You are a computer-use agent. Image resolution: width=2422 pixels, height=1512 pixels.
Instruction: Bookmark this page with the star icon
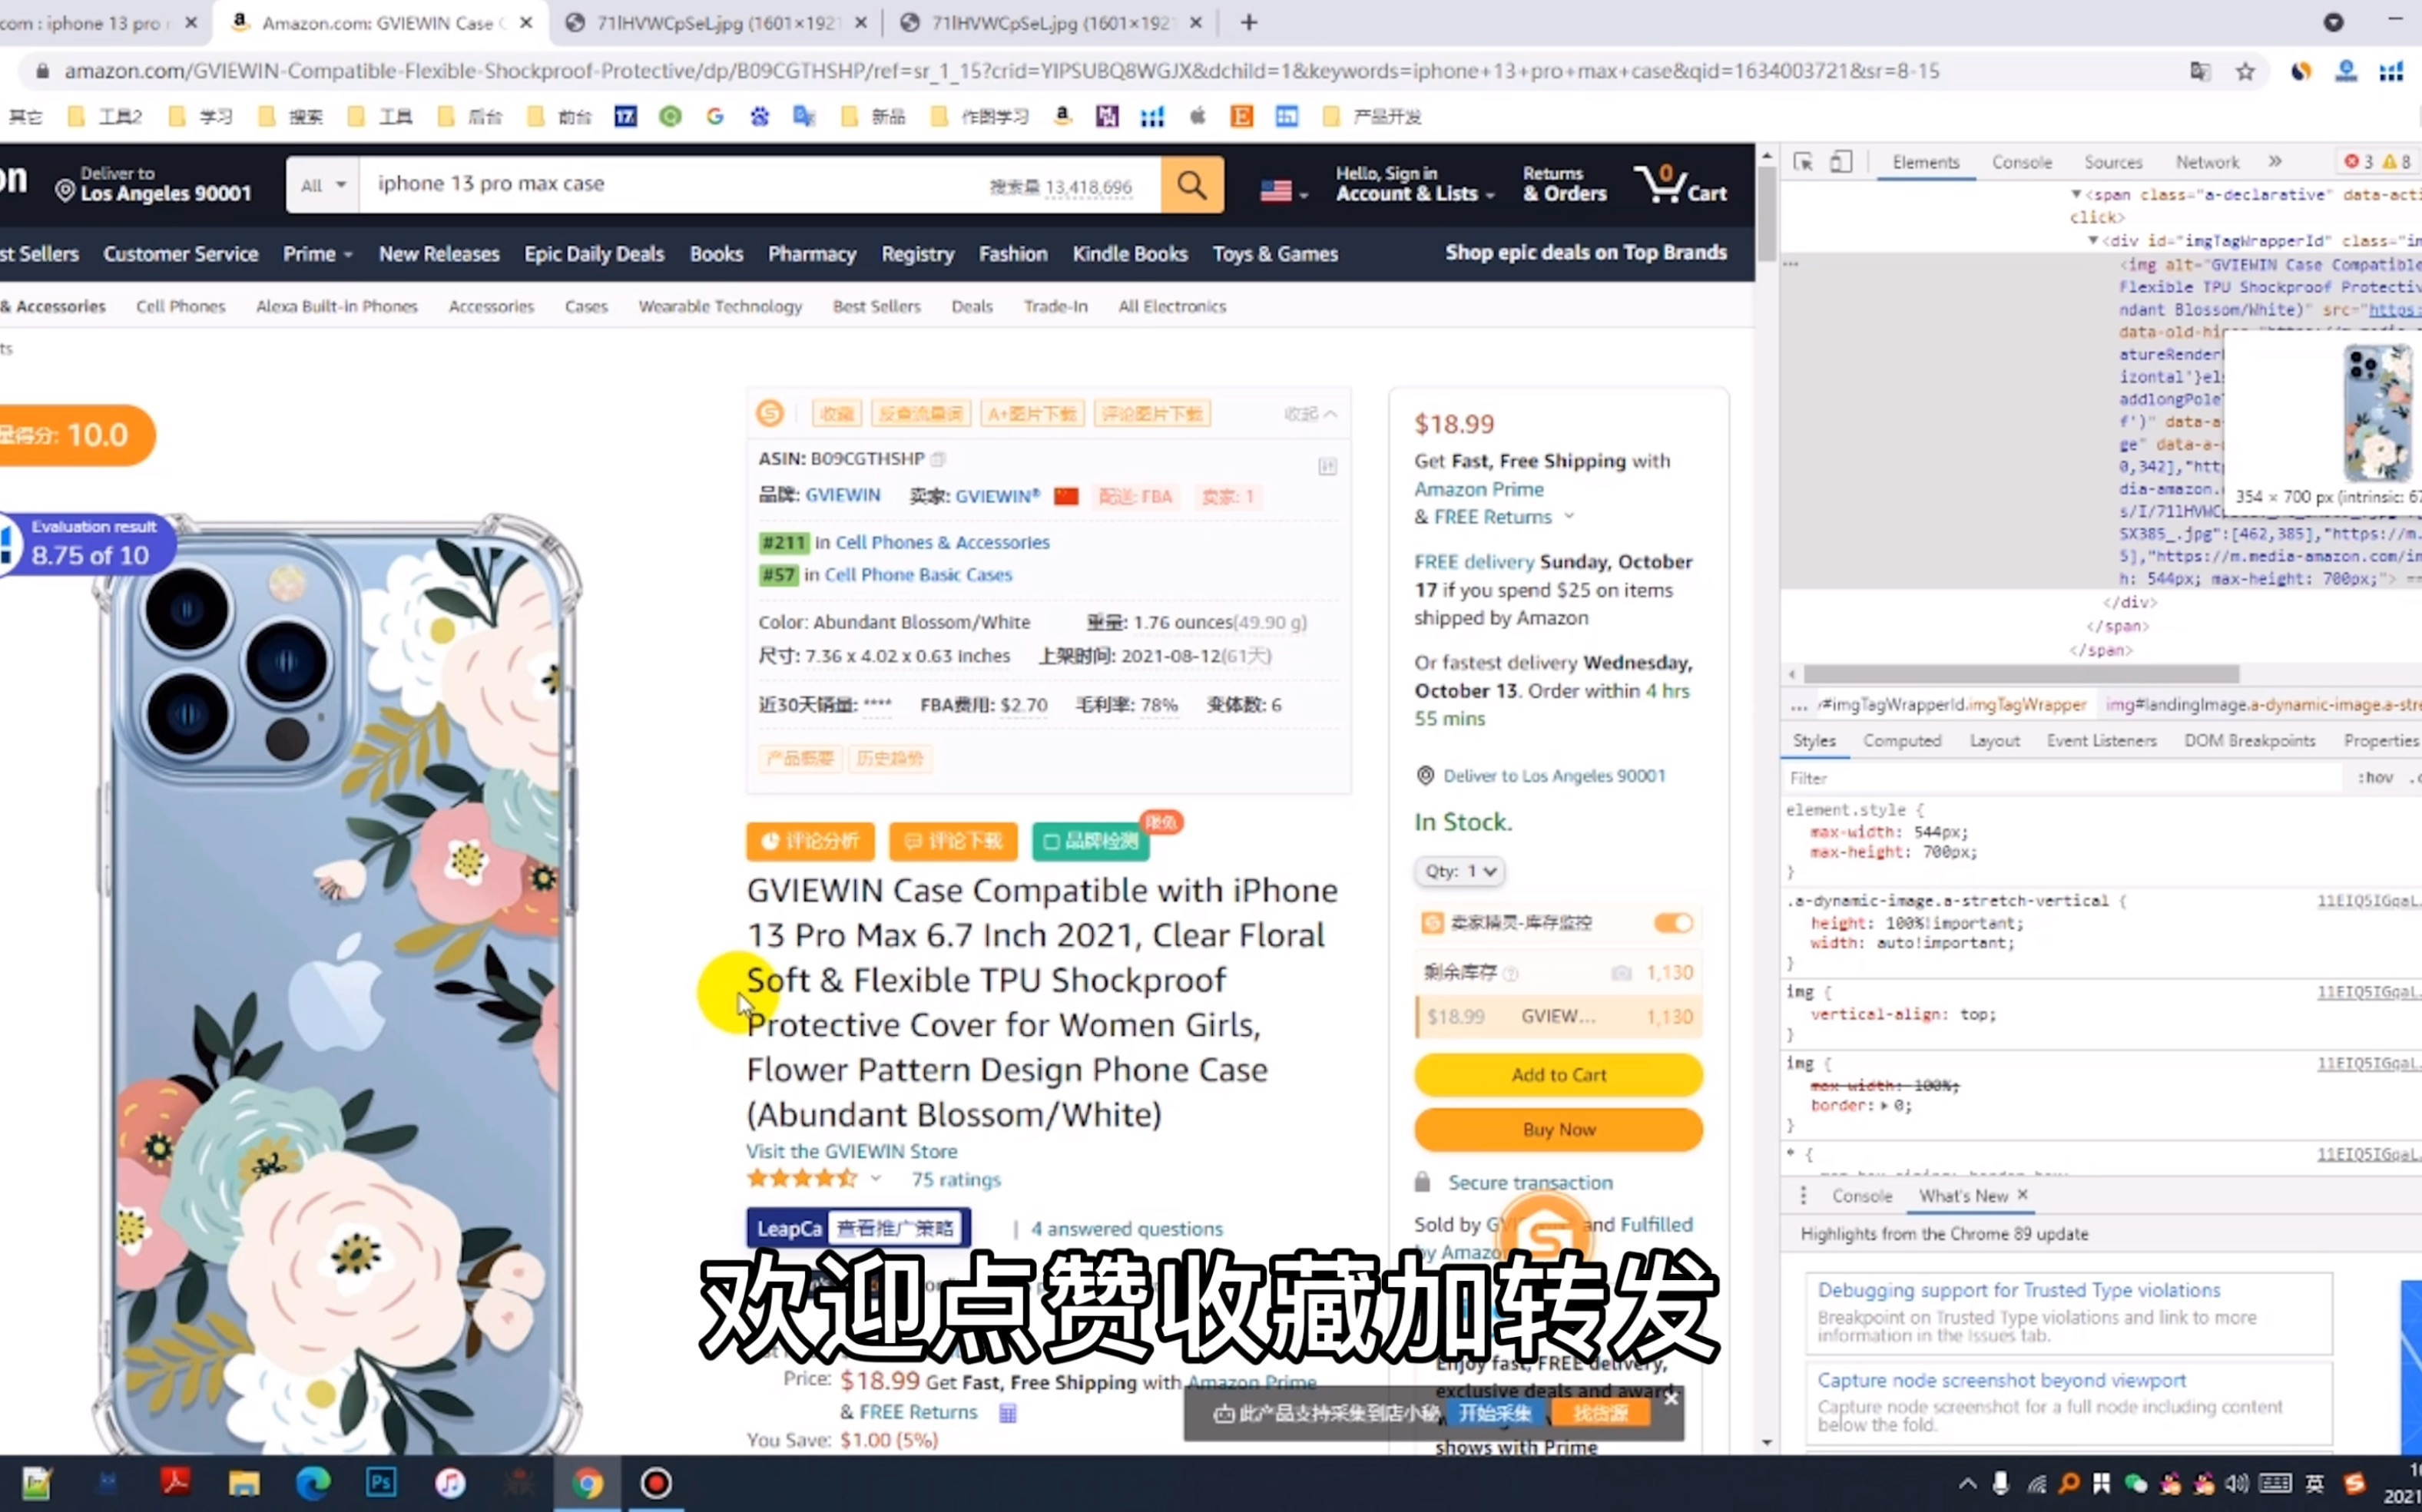tap(2246, 71)
